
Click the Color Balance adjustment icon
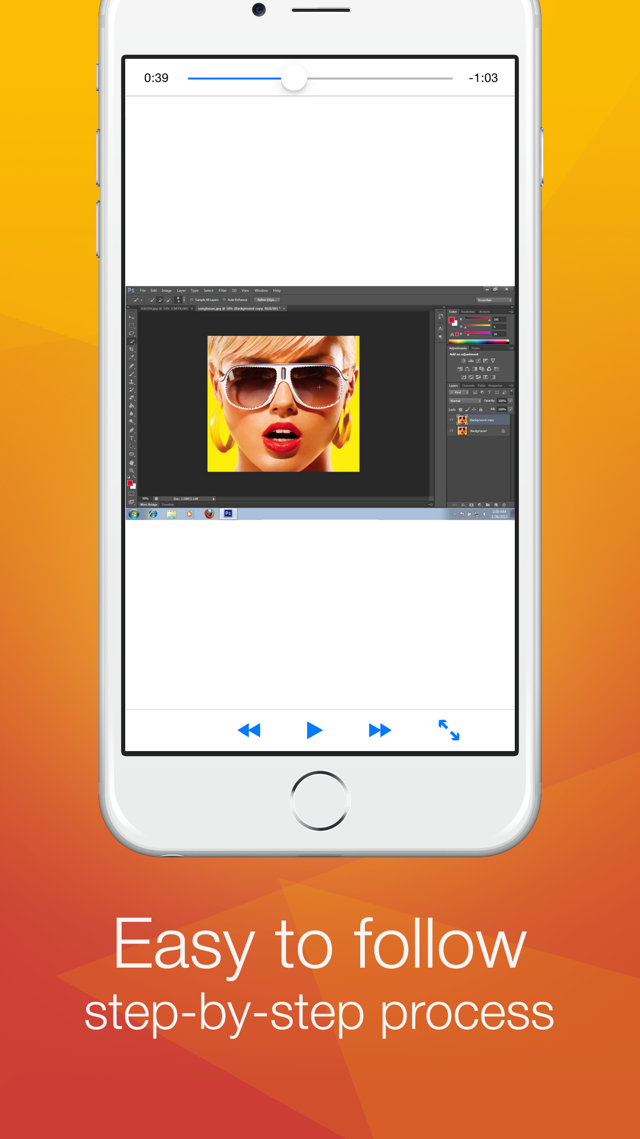[467, 369]
